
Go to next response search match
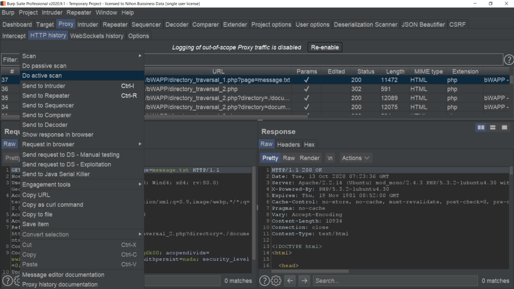(x=304, y=281)
